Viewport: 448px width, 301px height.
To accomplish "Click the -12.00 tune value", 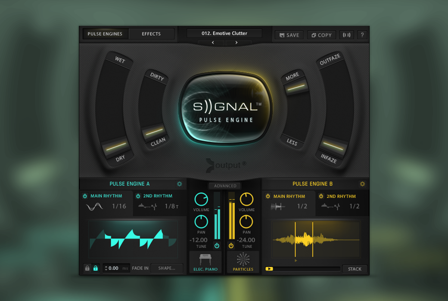I will (199, 240).
